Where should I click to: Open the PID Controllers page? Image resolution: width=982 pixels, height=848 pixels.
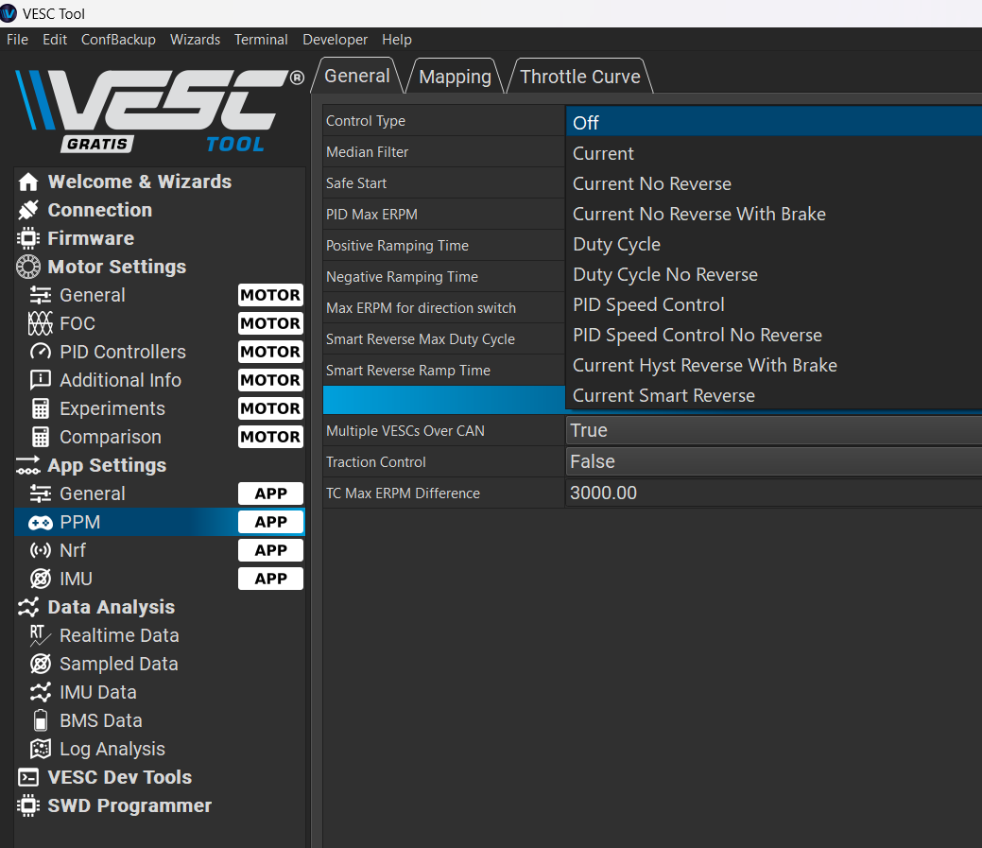(160, 352)
